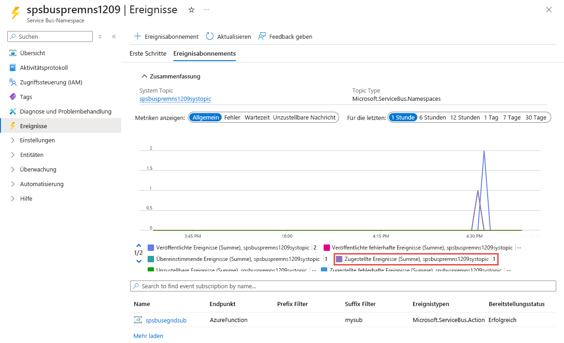Open the spsbuspremns1209systopic system topic link
The image size is (564, 343).
click(175, 99)
